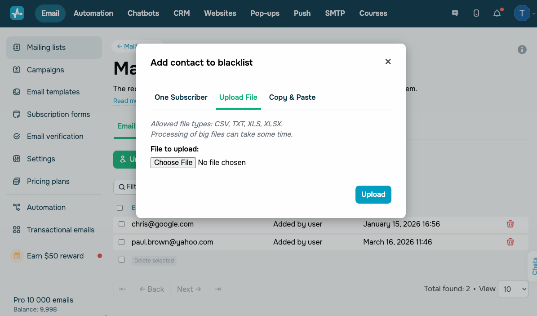The image size is (537, 316).
Task: Close the Add contact to blacklist dialog
Action: click(x=388, y=62)
